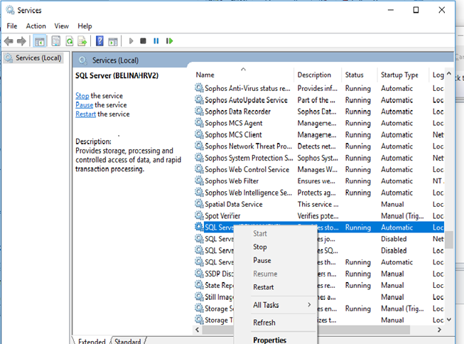Sort by the Status column header
Viewport: 464px width, 344px height.
point(360,75)
